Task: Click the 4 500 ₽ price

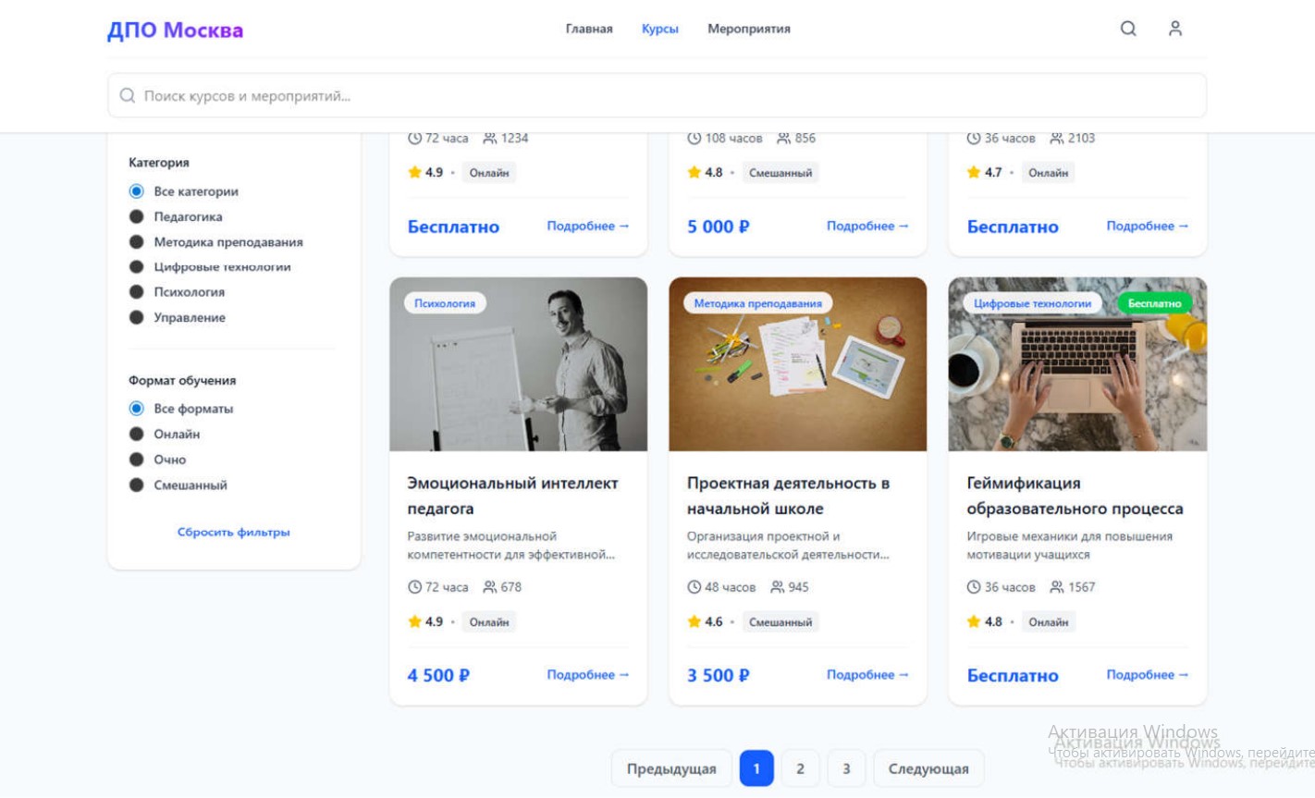Action: (x=438, y=676)
